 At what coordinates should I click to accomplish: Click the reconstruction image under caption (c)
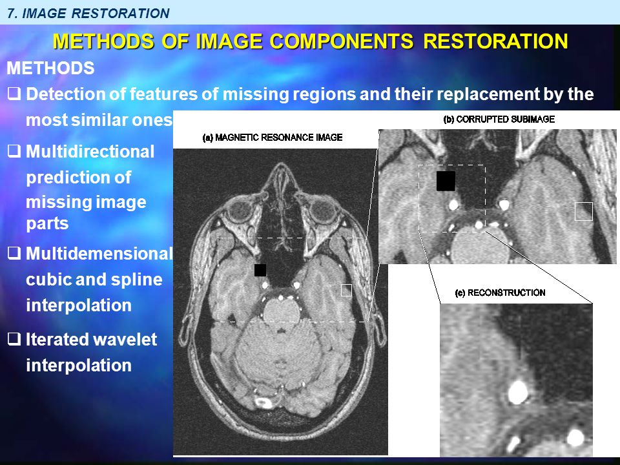tap(517, 380)
